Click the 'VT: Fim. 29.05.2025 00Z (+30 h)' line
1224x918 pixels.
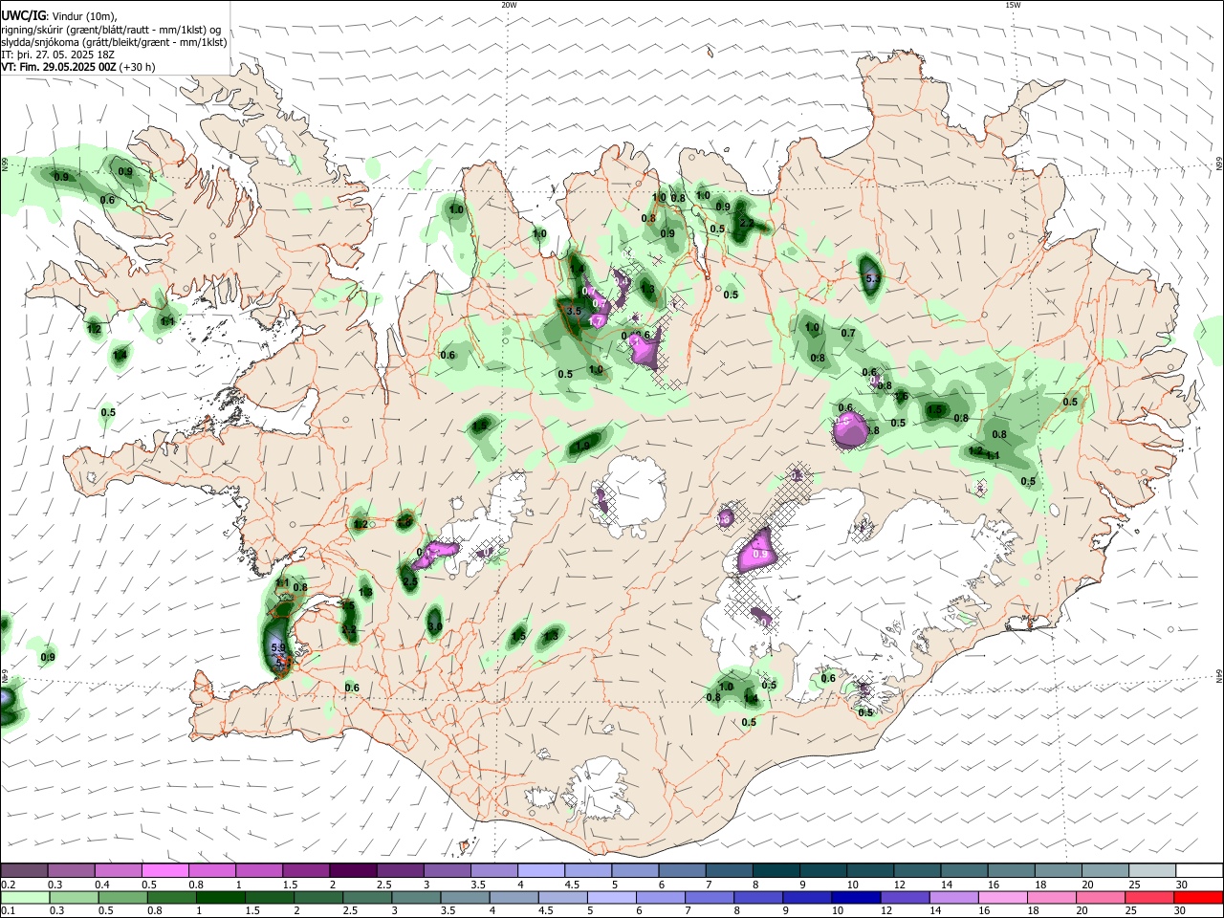pos(78,68)
